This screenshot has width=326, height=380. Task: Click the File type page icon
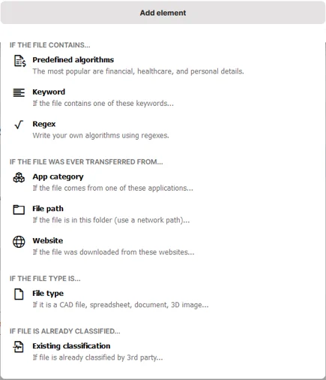tap(19, 294)
